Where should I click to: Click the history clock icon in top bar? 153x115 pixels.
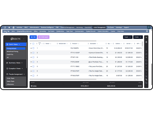[x=5, y=27]
